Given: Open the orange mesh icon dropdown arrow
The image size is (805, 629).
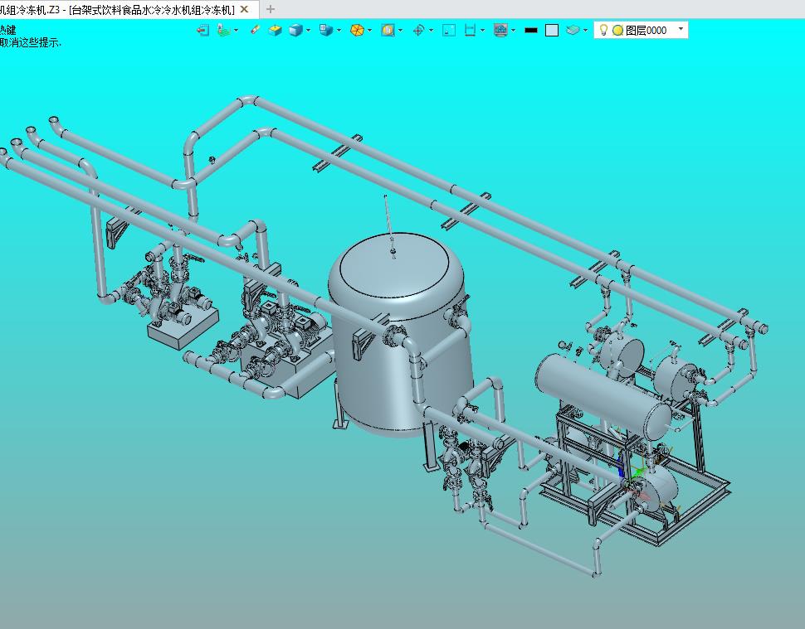Looking at the screenshot, I should (369, 30).
